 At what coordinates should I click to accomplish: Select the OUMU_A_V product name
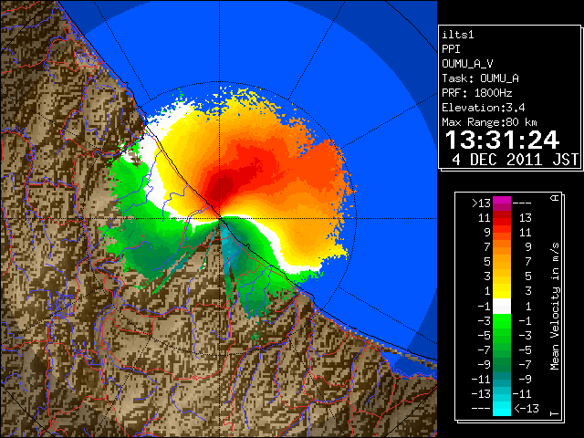pyautogui.click(x=467, y=64)
